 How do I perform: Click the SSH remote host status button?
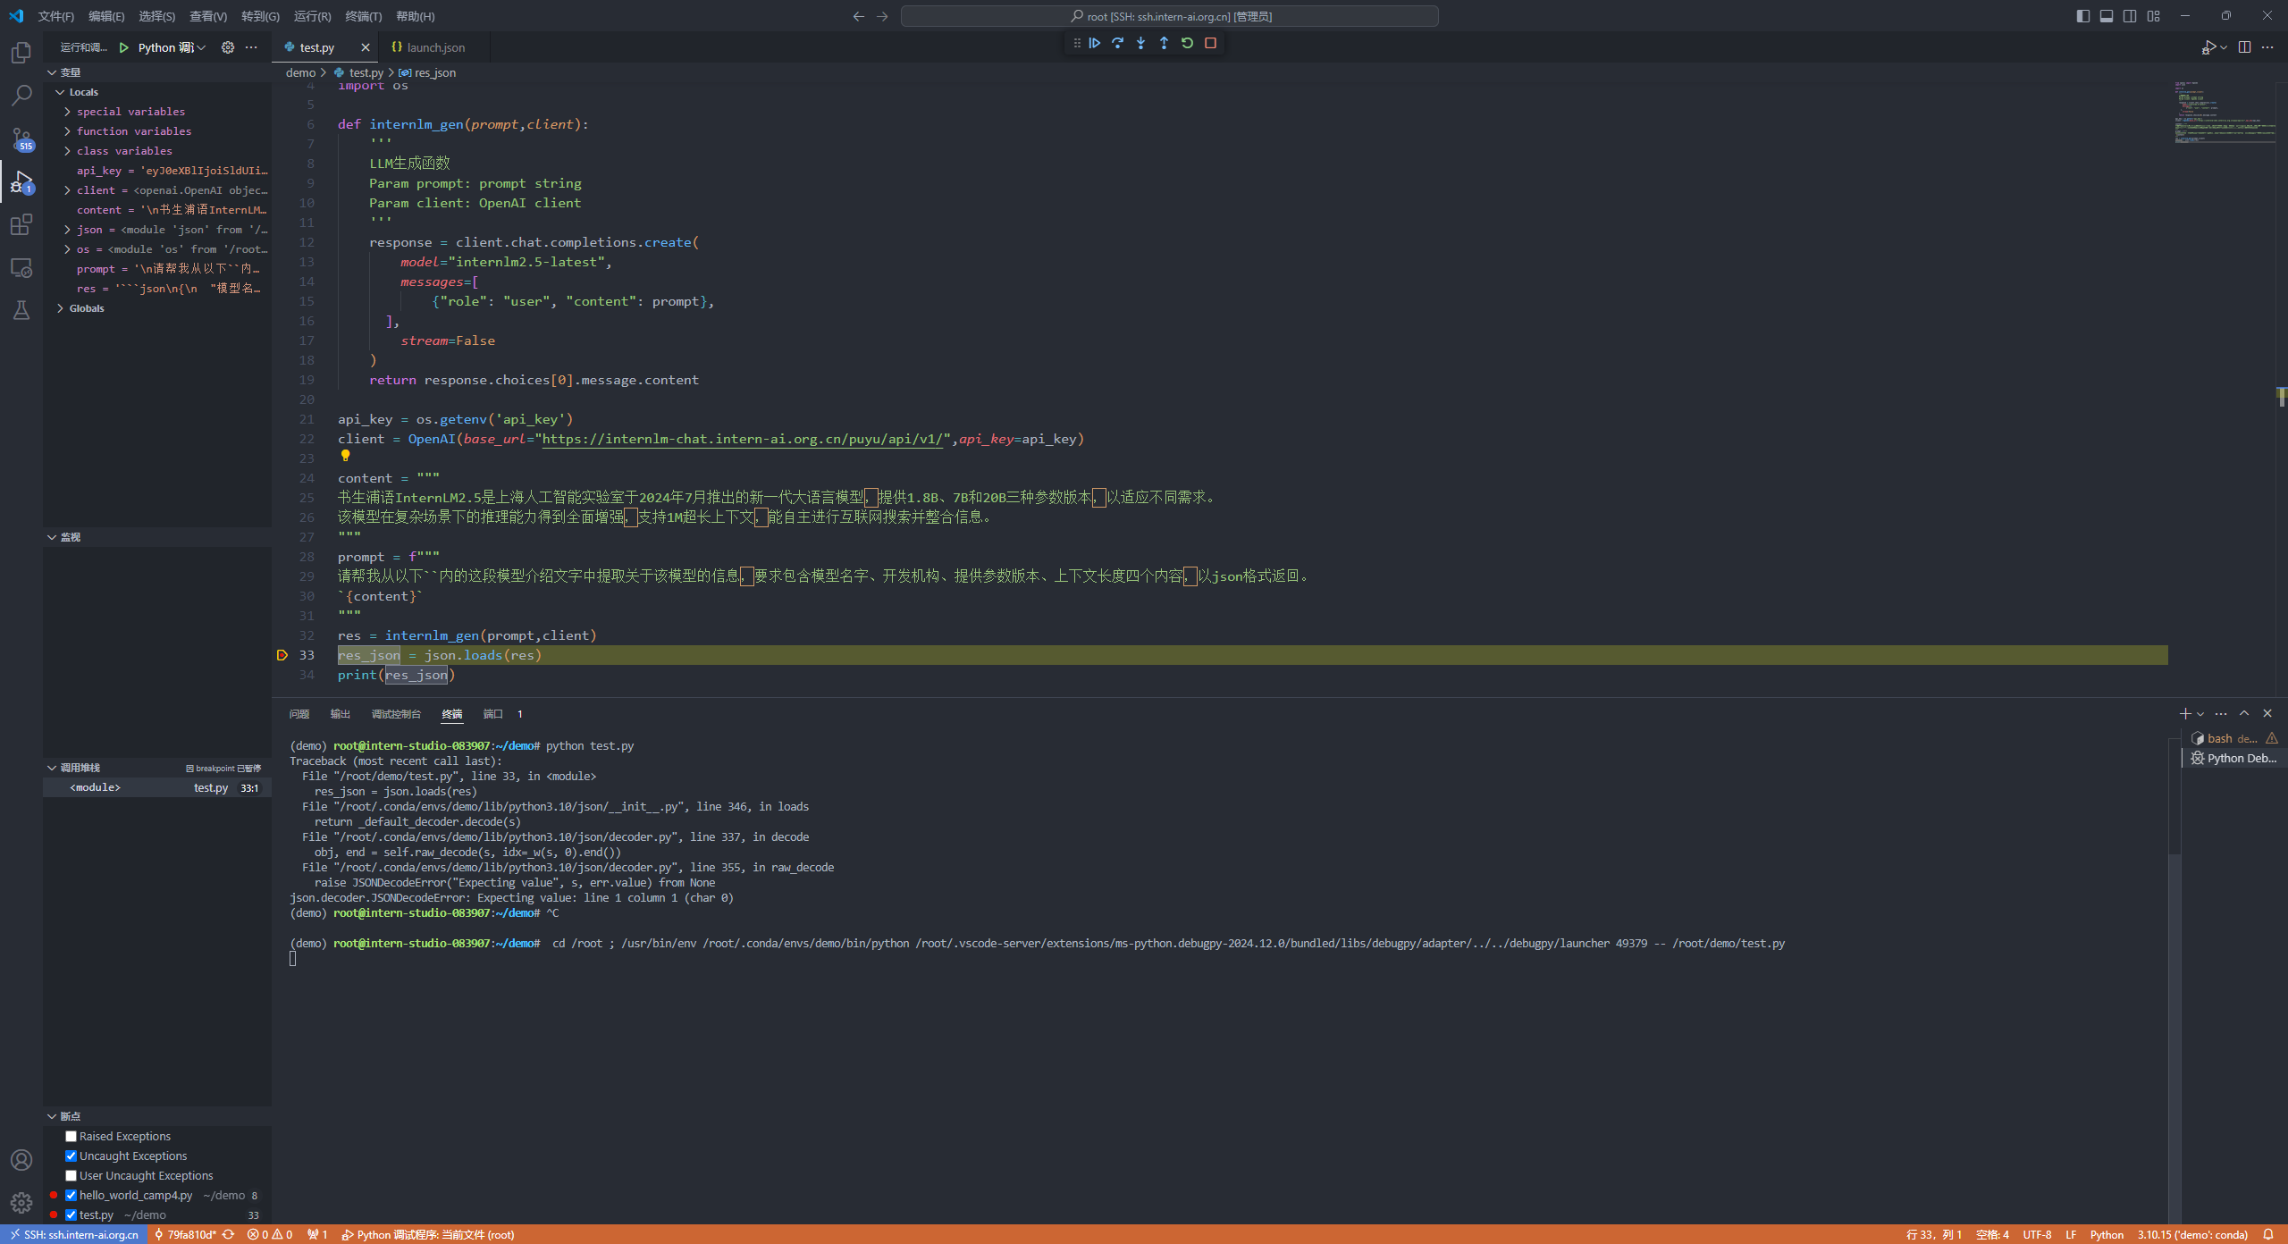pos(74,1234)
